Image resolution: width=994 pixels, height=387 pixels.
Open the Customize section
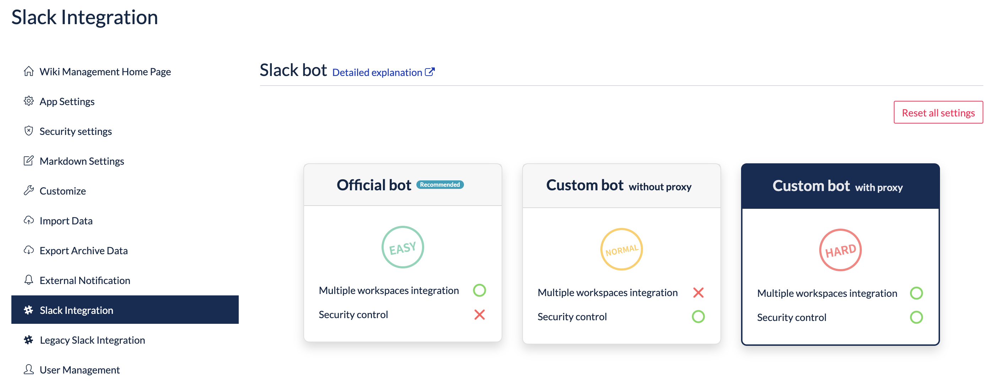pyautogui.click(x=125, y=190)
